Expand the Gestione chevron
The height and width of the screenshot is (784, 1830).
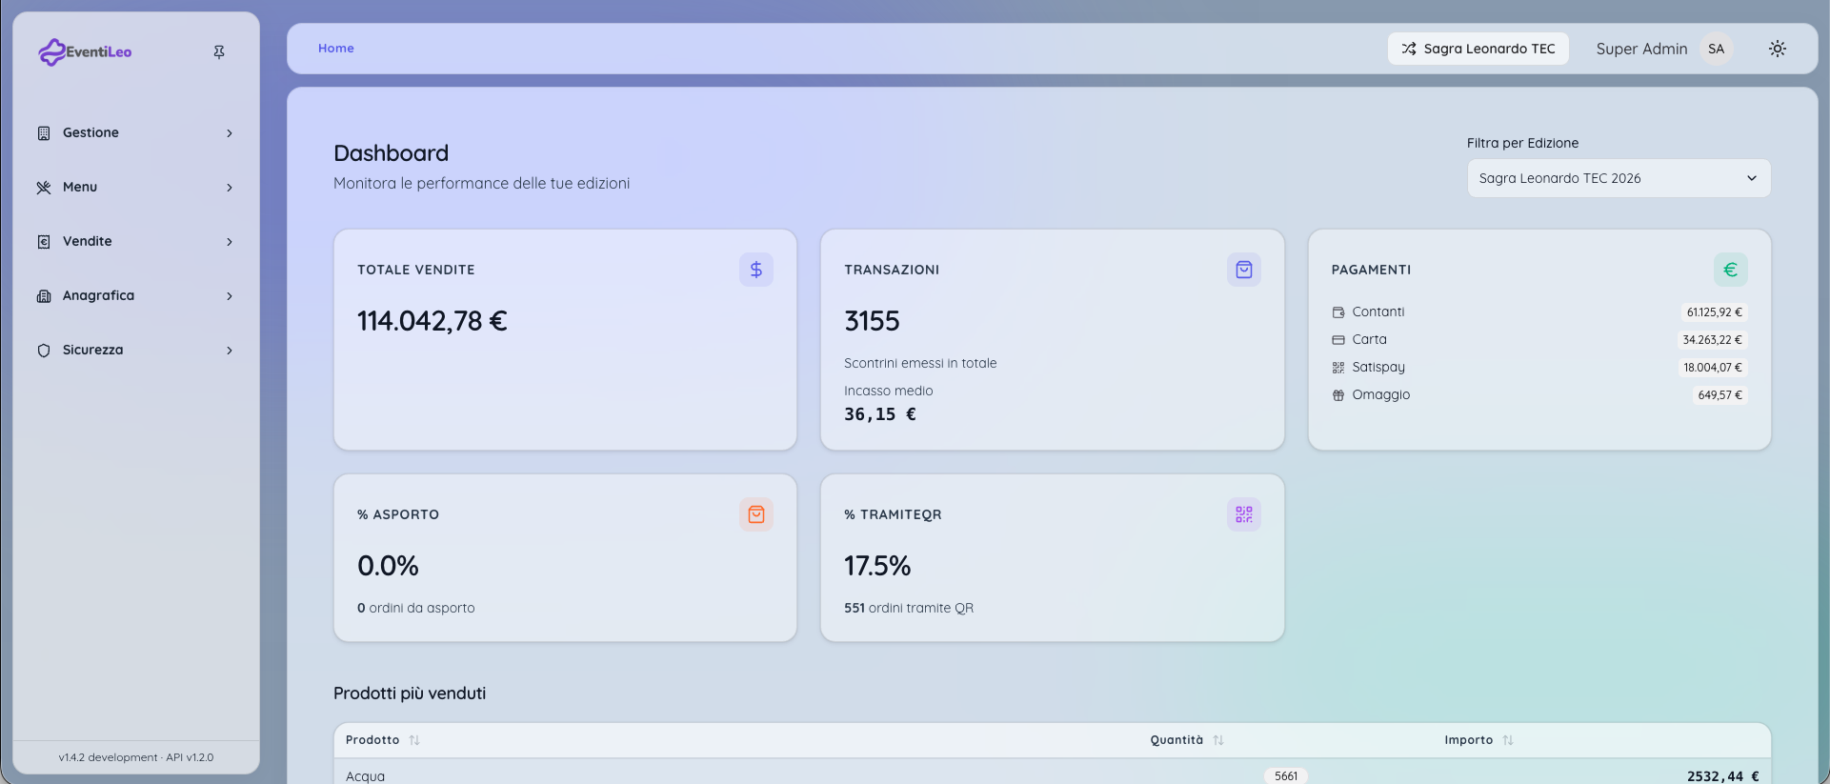click(230, 133)
